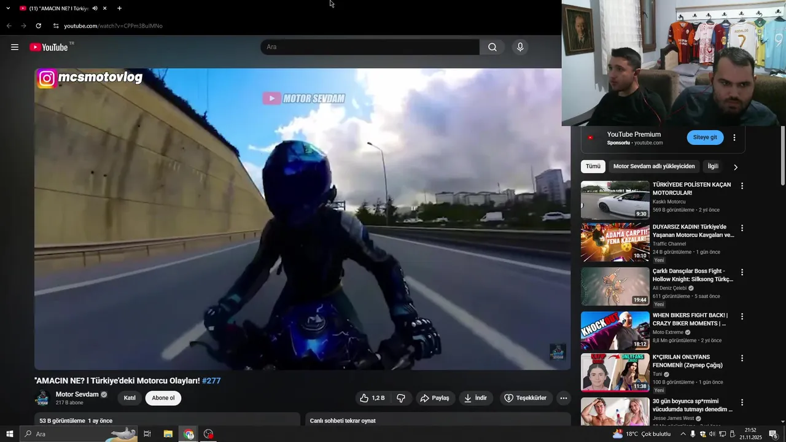Click the Windows taskbar search box

point(79,434)
